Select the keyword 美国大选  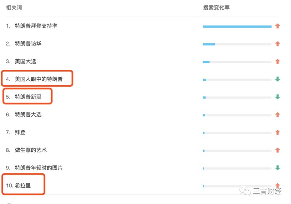point(25,61)
